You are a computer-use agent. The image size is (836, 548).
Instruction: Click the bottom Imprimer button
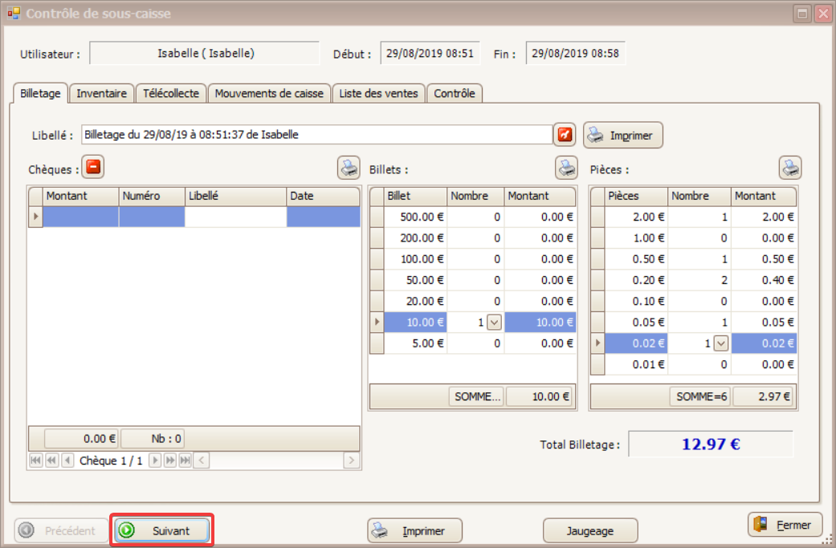pyautogui.click(x=415, y=530)
